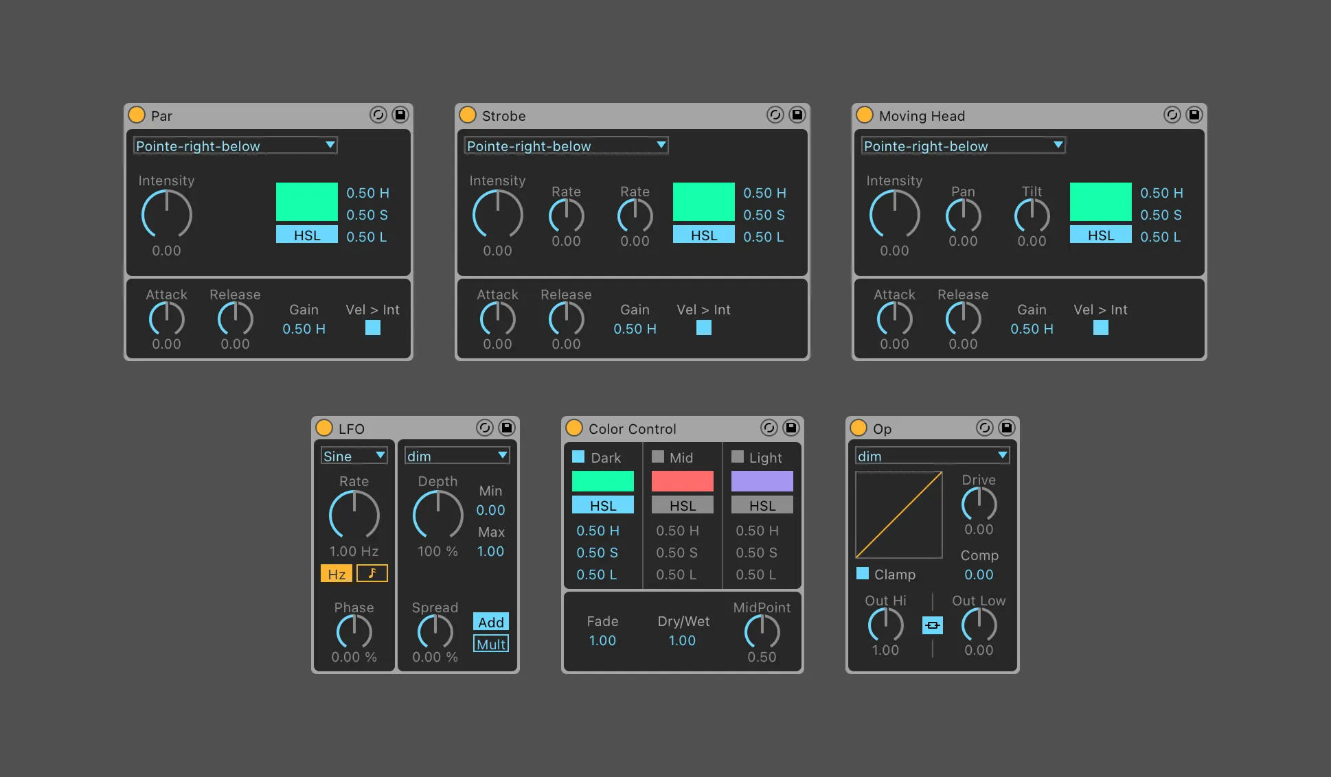Click the HSL button in Moving Head

(x=1100, y=235)
